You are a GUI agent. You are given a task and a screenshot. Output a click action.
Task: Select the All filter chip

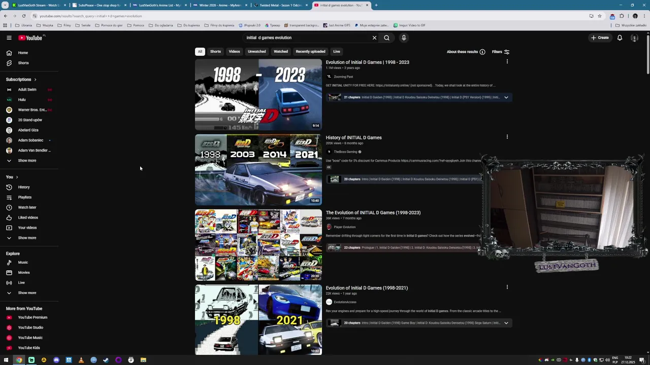[x=200, y=51]
